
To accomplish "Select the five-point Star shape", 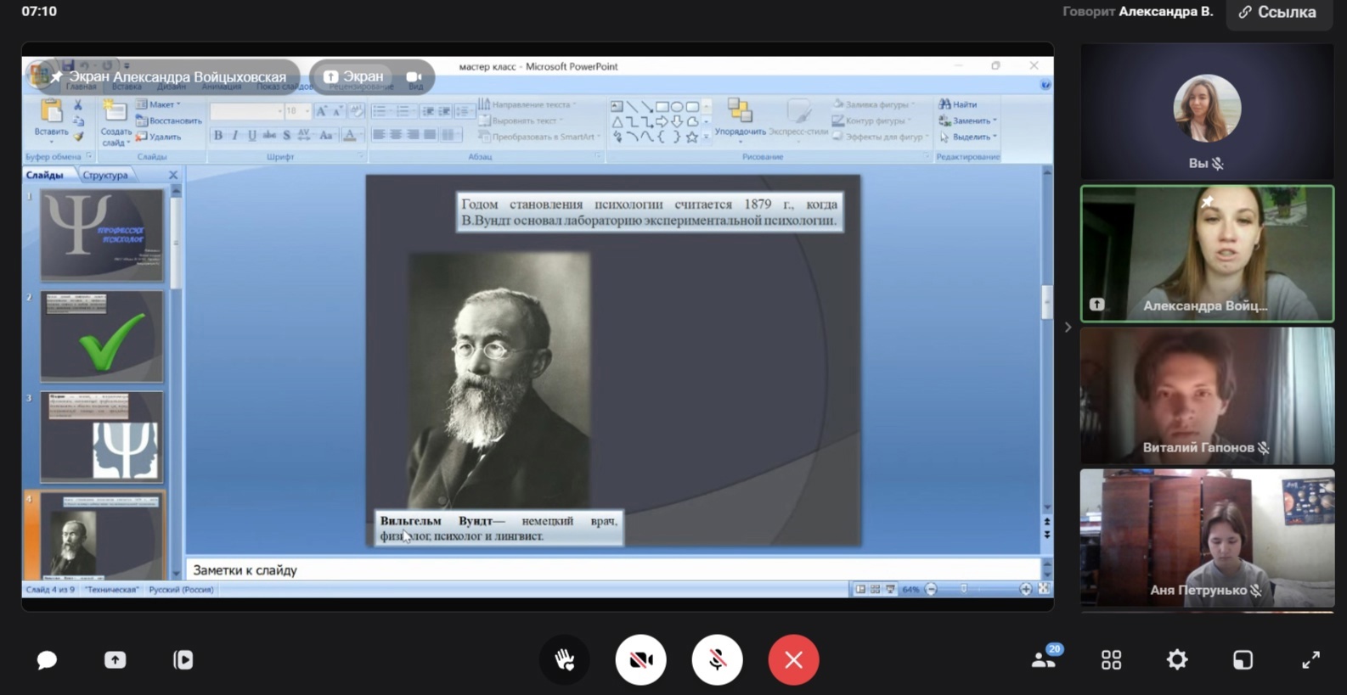I will click(x=691, y=137).
